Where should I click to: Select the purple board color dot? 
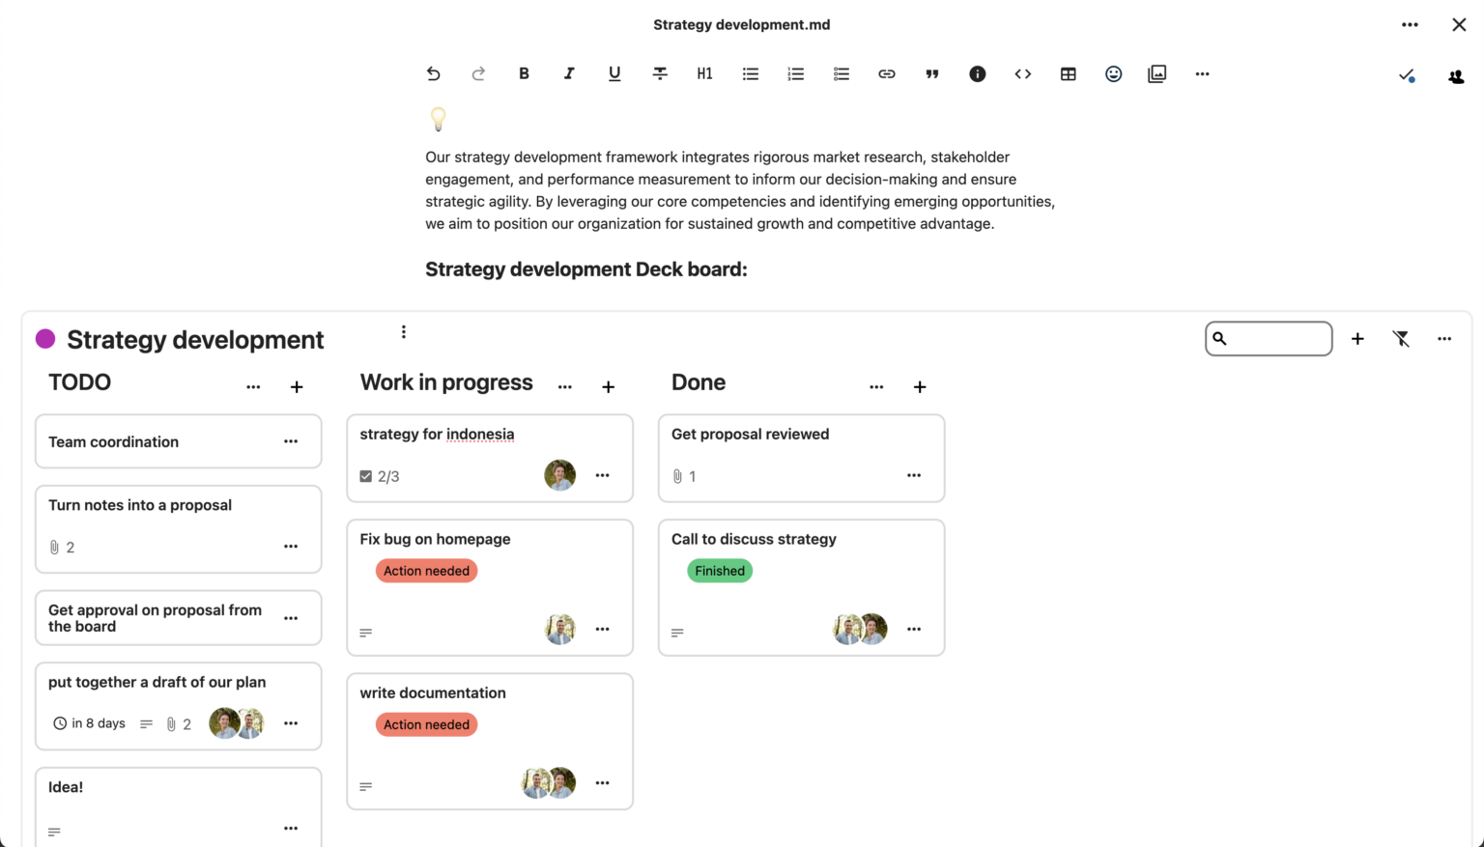click(x=44, y=338)
